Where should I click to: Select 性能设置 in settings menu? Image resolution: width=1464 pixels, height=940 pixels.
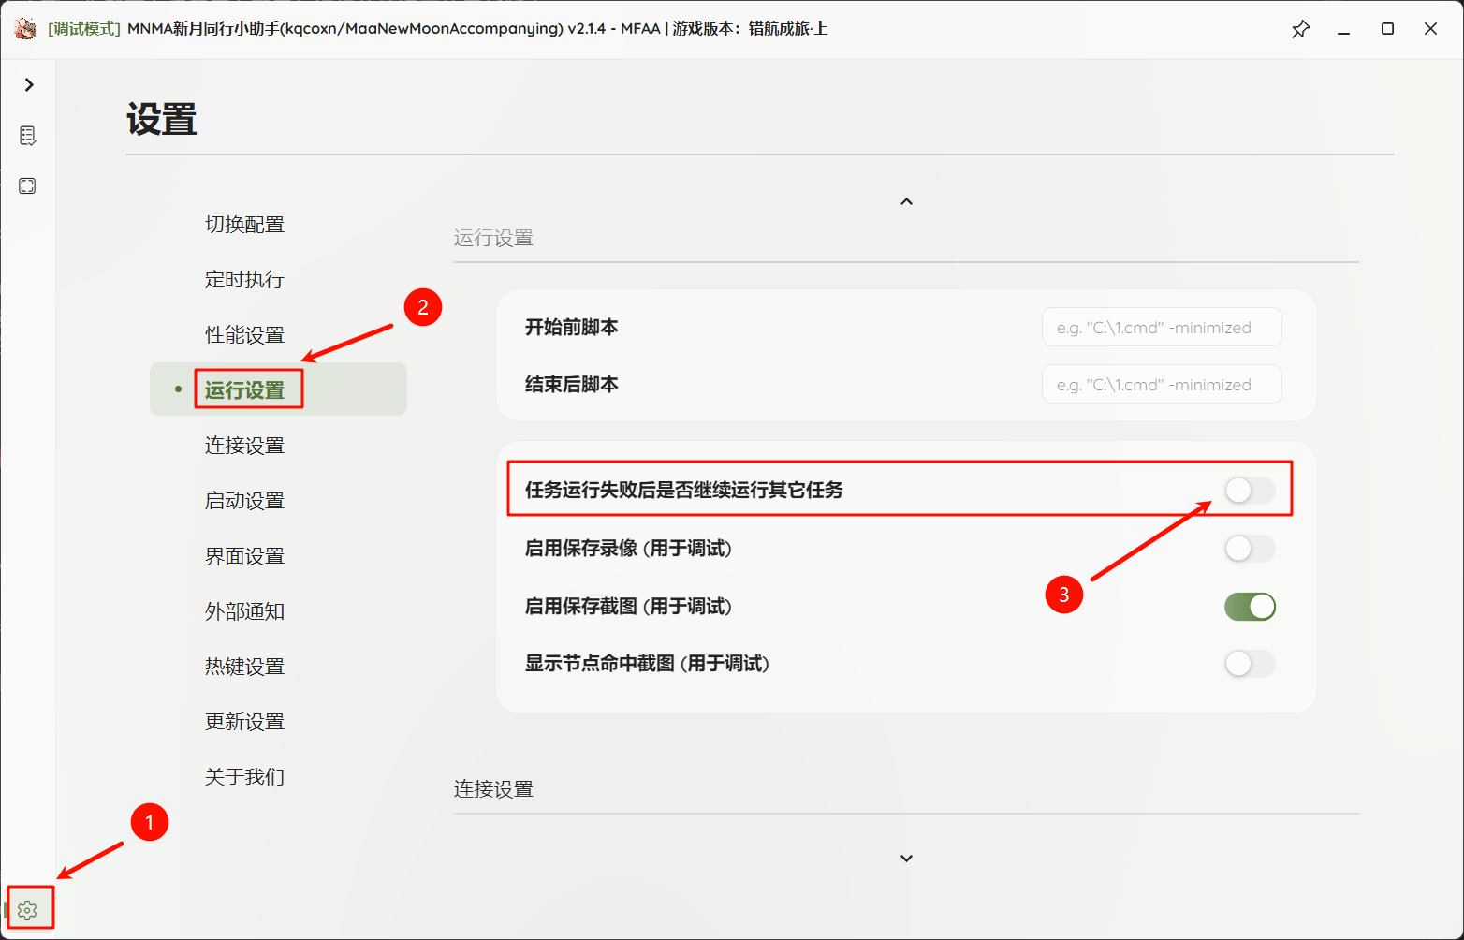point(244,334)
